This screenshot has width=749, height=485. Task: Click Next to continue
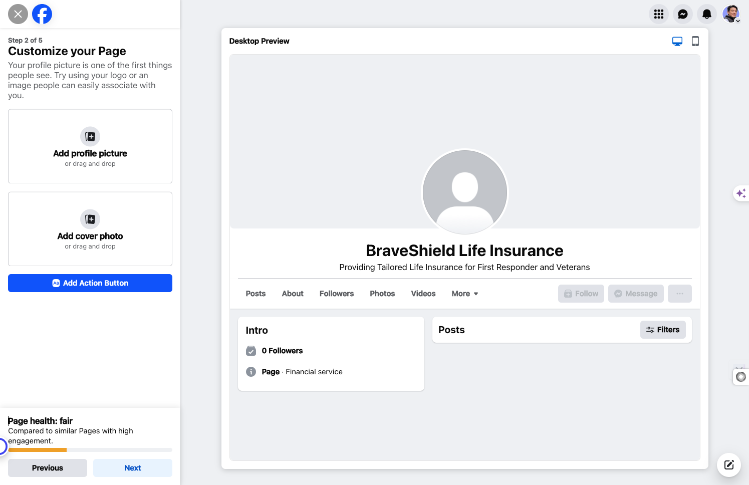133,468
